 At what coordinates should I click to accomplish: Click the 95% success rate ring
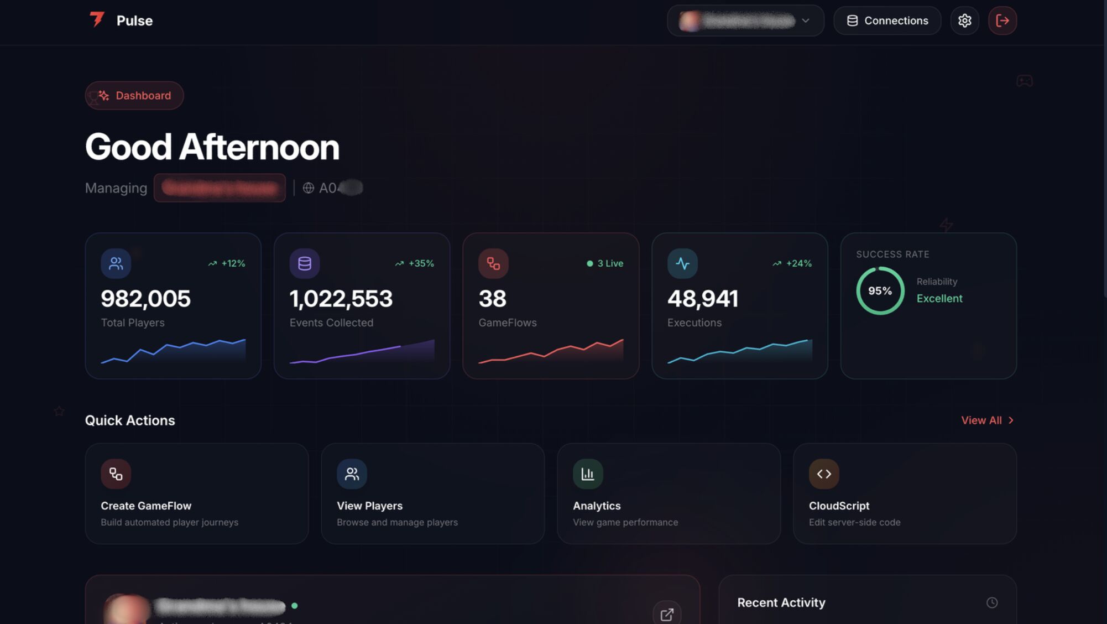click(x=880, y=291)
